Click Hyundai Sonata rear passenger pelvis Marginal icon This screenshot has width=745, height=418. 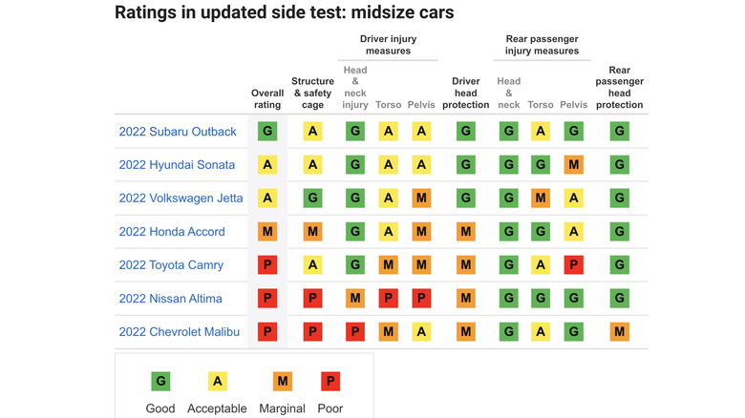coord(573,165)
